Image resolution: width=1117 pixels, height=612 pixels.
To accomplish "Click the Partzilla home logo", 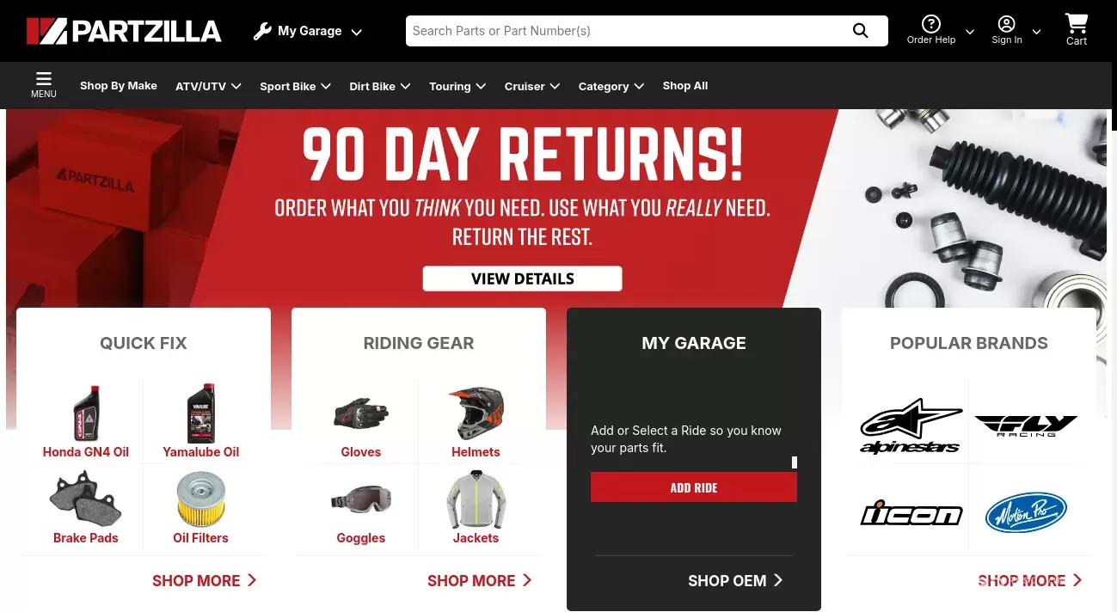I will pyautogui.click(x=124, y=31).
